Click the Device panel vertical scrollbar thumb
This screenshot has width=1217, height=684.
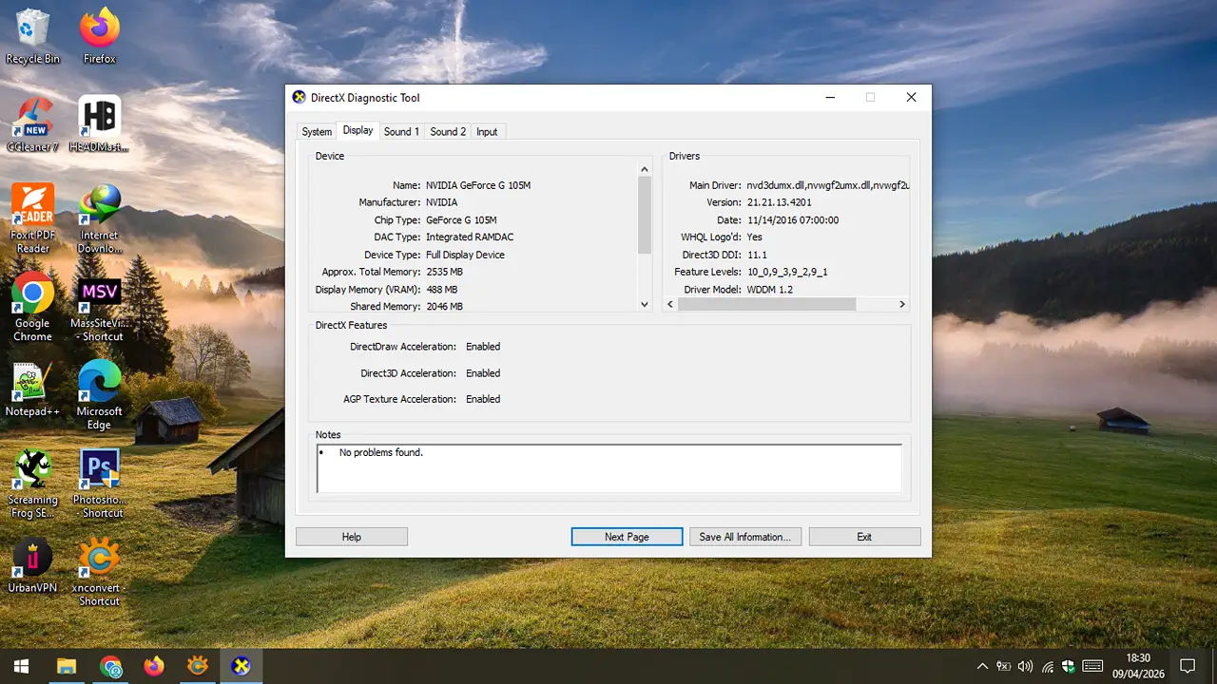645,215
